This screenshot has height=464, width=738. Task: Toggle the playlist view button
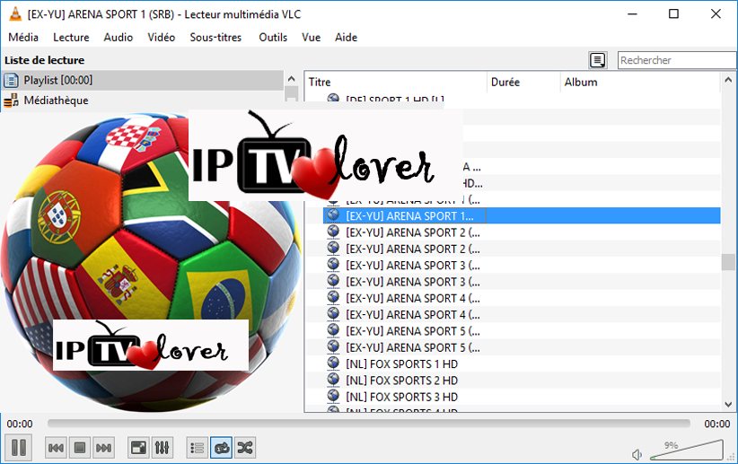[197, 448]
